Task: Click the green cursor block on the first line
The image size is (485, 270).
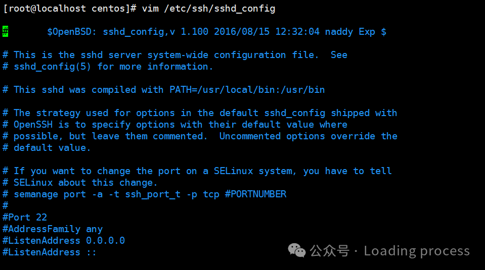Action: tap(5, 31)
